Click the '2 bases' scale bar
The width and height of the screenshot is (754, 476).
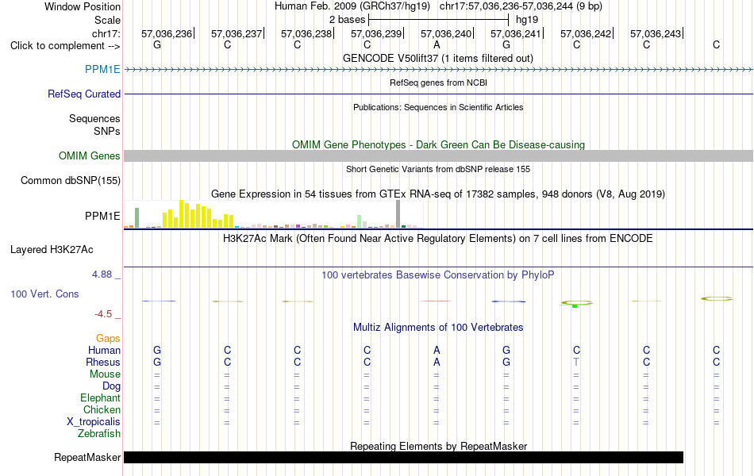point(438,20)
